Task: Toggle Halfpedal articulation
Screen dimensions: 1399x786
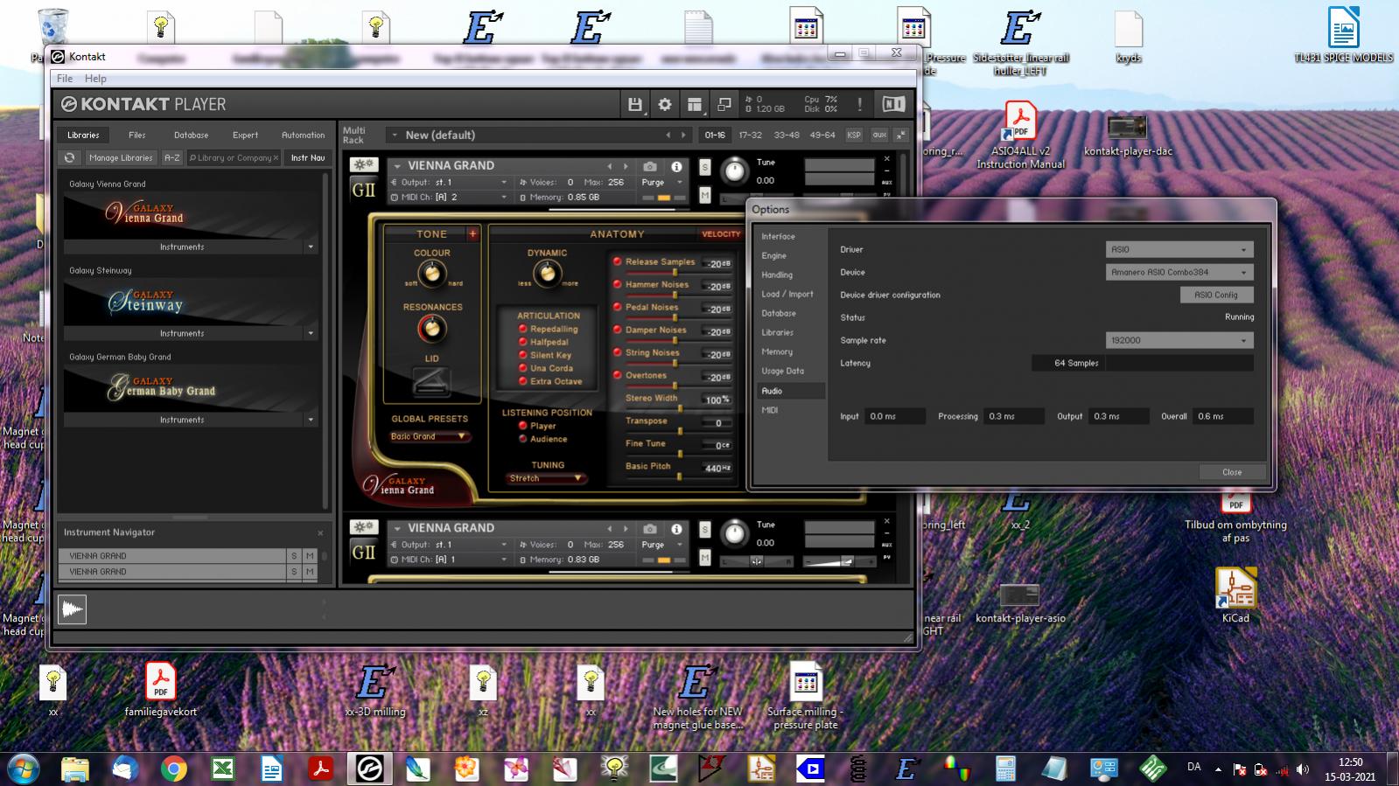Action: click(523, 342)
